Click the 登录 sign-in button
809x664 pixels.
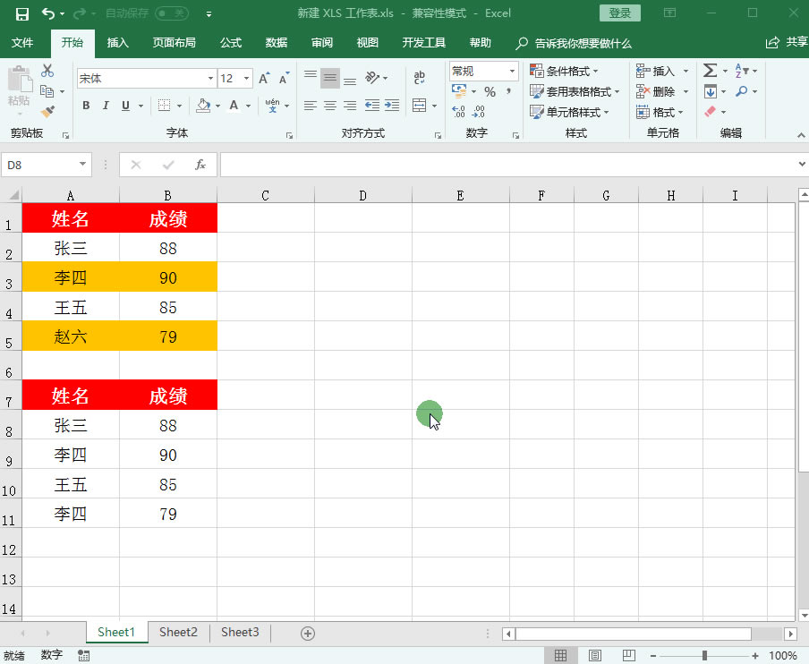tap(618, 13)
